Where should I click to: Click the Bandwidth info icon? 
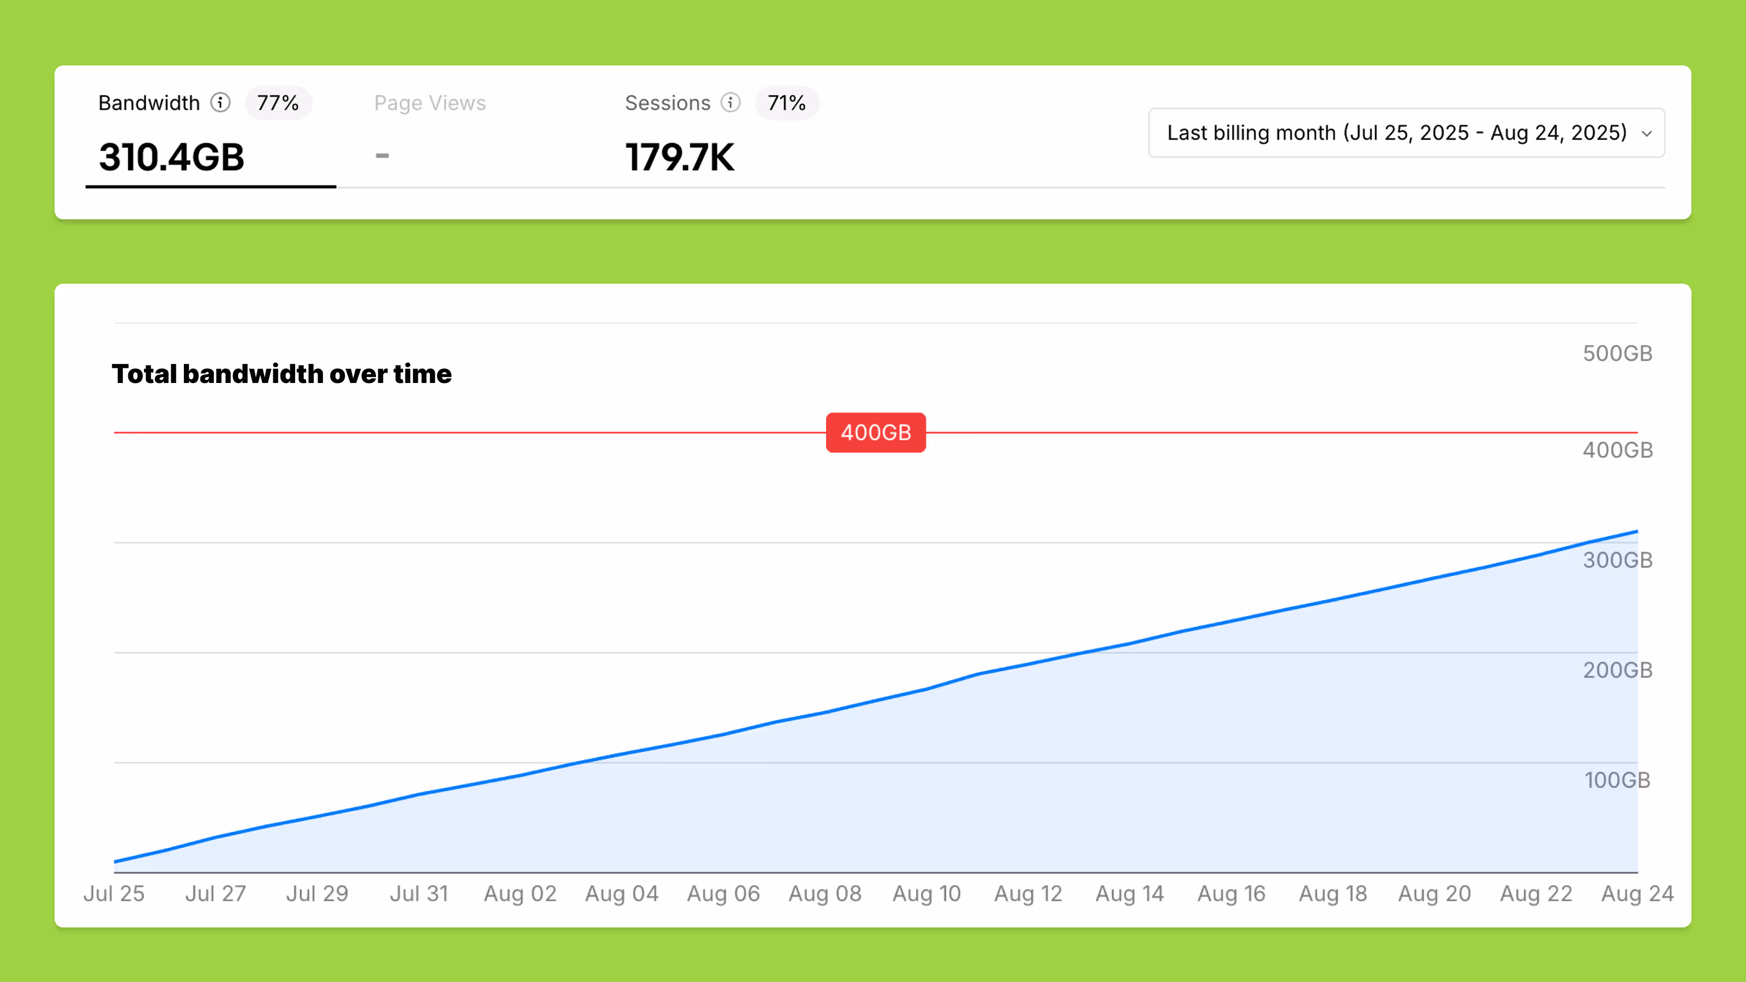(x=220, y=103)
